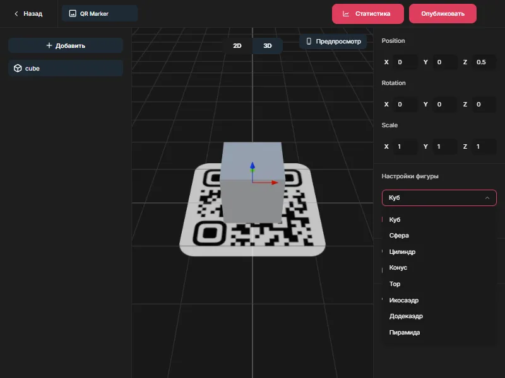Click the cube icon in the object list
The height and width of the screenshot is (378, 505).
[x=18, y=68]
